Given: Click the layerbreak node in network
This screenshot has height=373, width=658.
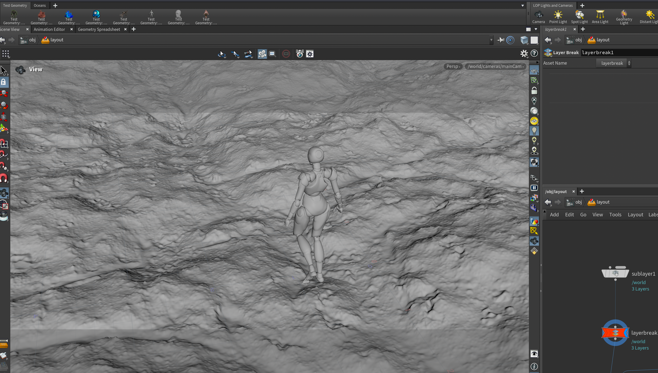Looking at the screenshot, I should tap(615, 333).
